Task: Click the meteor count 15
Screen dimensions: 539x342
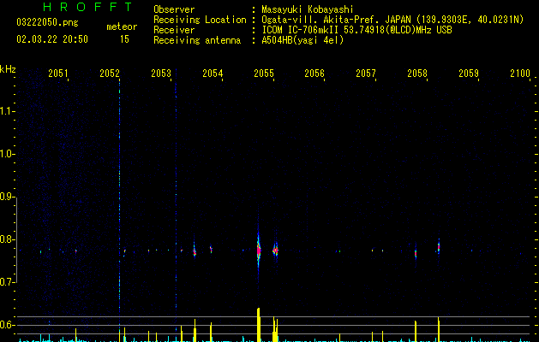Action: (x=124, y=39)
